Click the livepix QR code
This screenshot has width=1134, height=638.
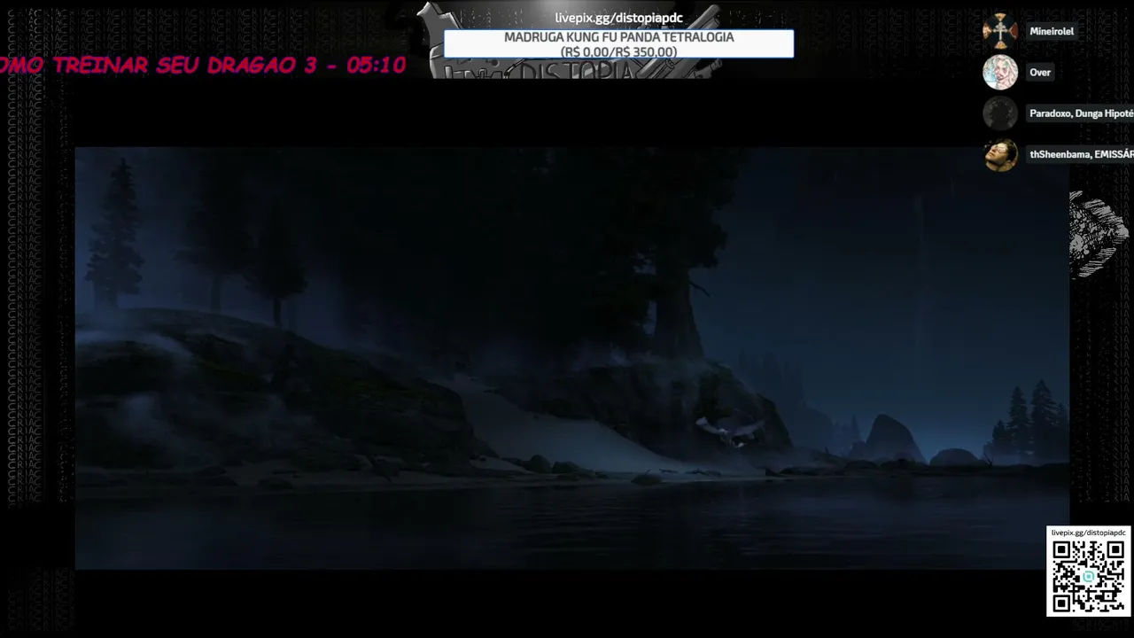click(x=1088, y=576)
